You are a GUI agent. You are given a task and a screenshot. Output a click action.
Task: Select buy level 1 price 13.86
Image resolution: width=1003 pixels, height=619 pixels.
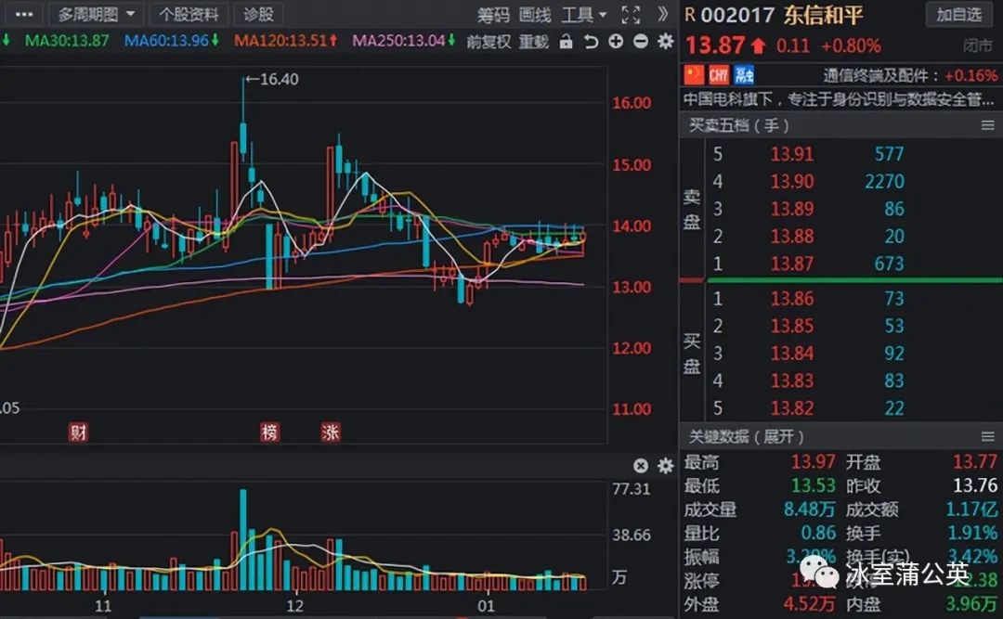[x=792, y=299]
